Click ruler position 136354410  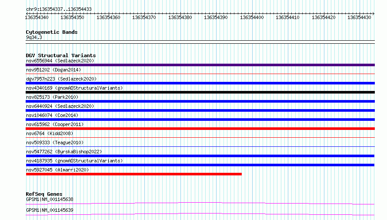(287, 17)
